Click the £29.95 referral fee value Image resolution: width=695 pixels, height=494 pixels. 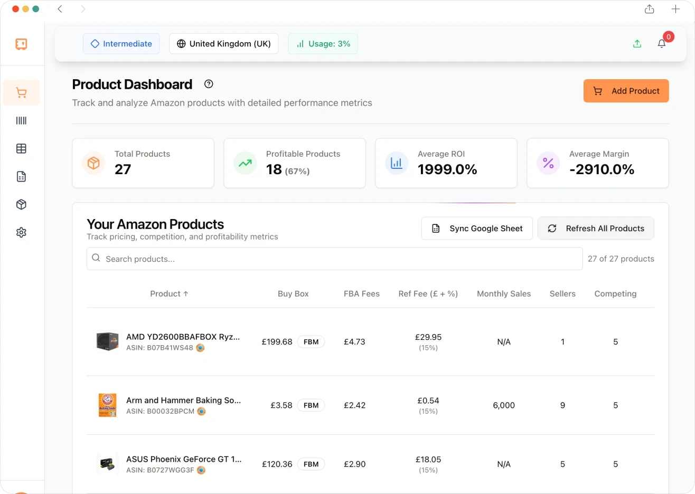pyautogui.click(x=428, y=337)
